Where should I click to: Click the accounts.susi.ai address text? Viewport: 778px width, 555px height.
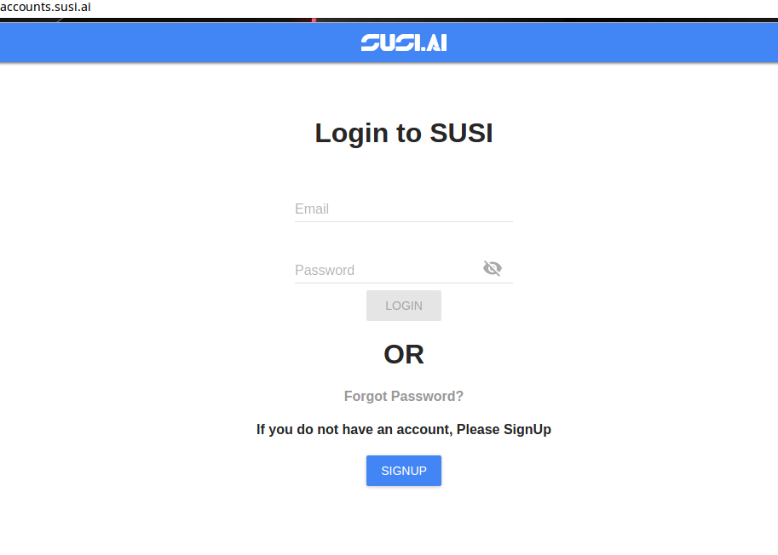tap(45, 7)
